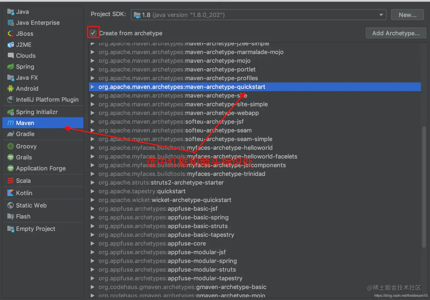Image resolution: width=430 pixels, height=300 pixels.
Task: Expand the maven-archetype-quickstart node
Action: [x=92, y=87]
